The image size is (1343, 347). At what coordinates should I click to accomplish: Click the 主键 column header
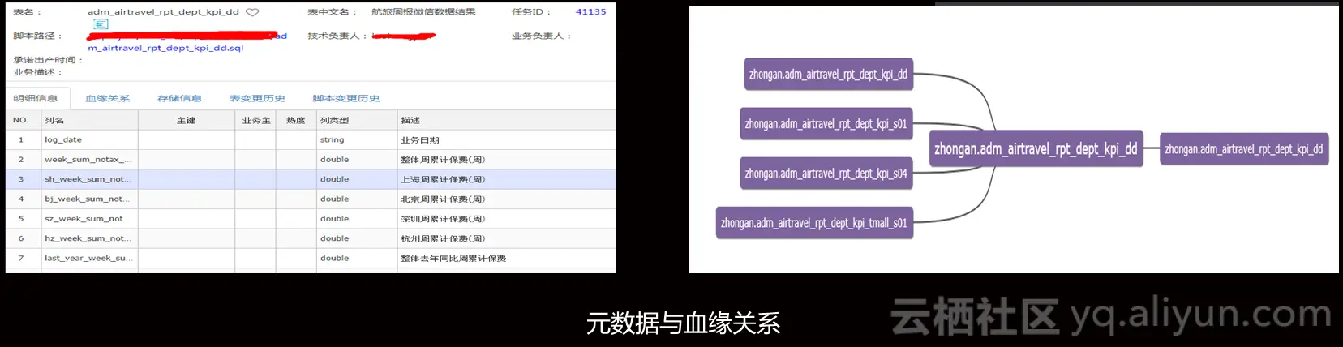(x=187, y=120)
